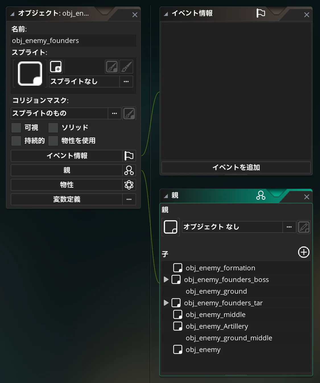This screenshot has height=383, width=320.
Task: Collapse the 親 window with its corner triangle
Action: click(166, 196)
